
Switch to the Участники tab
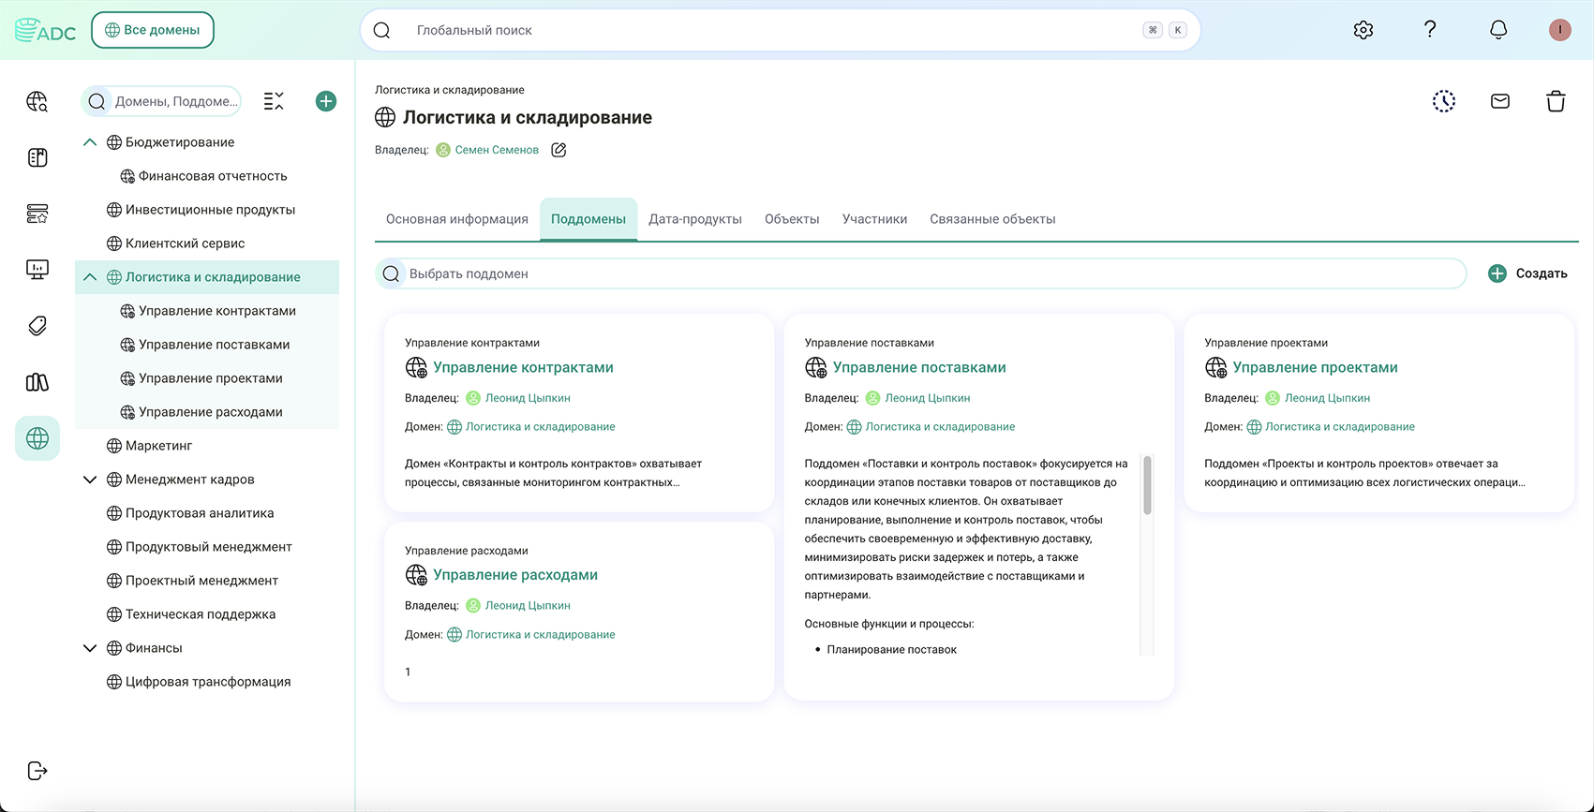[874, 219]
